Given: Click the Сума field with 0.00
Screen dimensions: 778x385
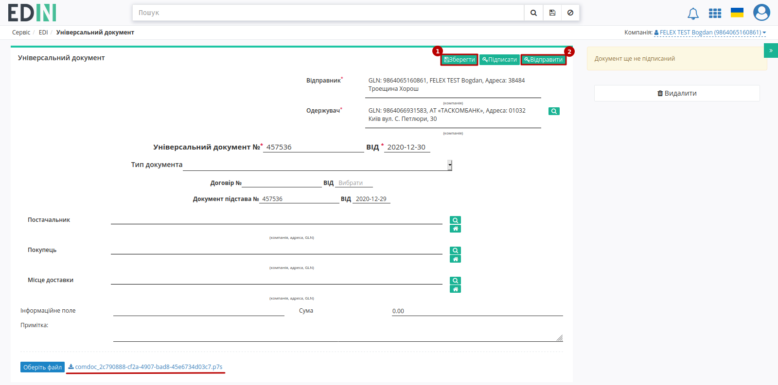Looking at the screenshot, I should click(x=477, y=311).
